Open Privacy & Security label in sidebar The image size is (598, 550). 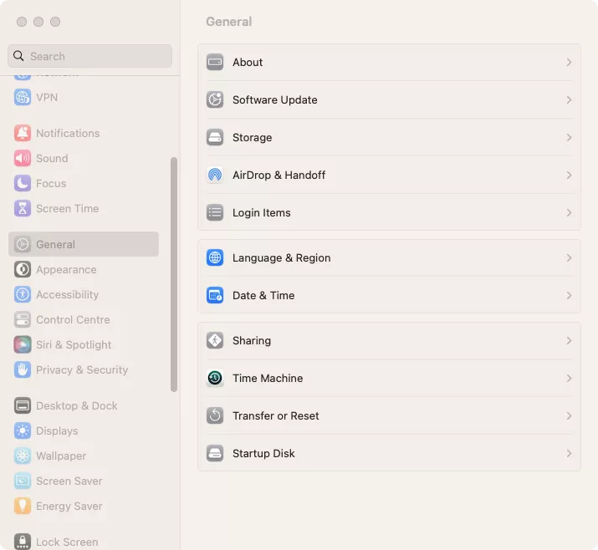click(x=82, y=369)
